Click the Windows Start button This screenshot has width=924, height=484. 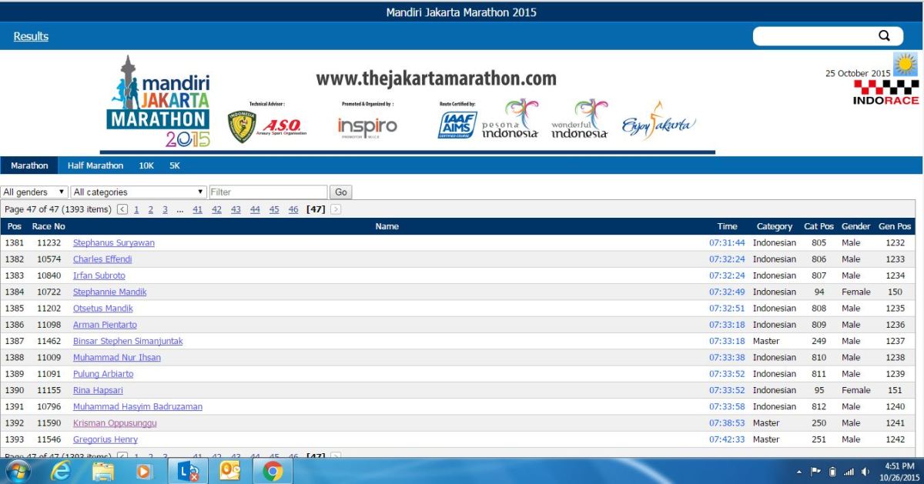click(x=18, y=471)
